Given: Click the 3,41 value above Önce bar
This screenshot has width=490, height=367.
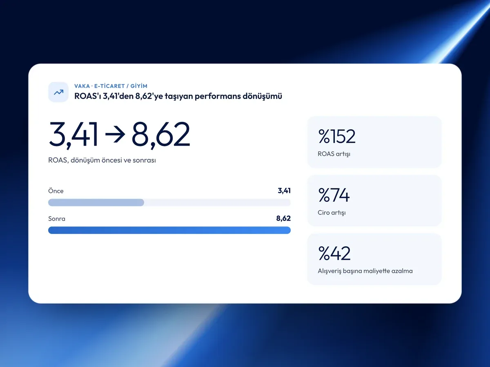Looking at the screenshot, I should [284, 191].
